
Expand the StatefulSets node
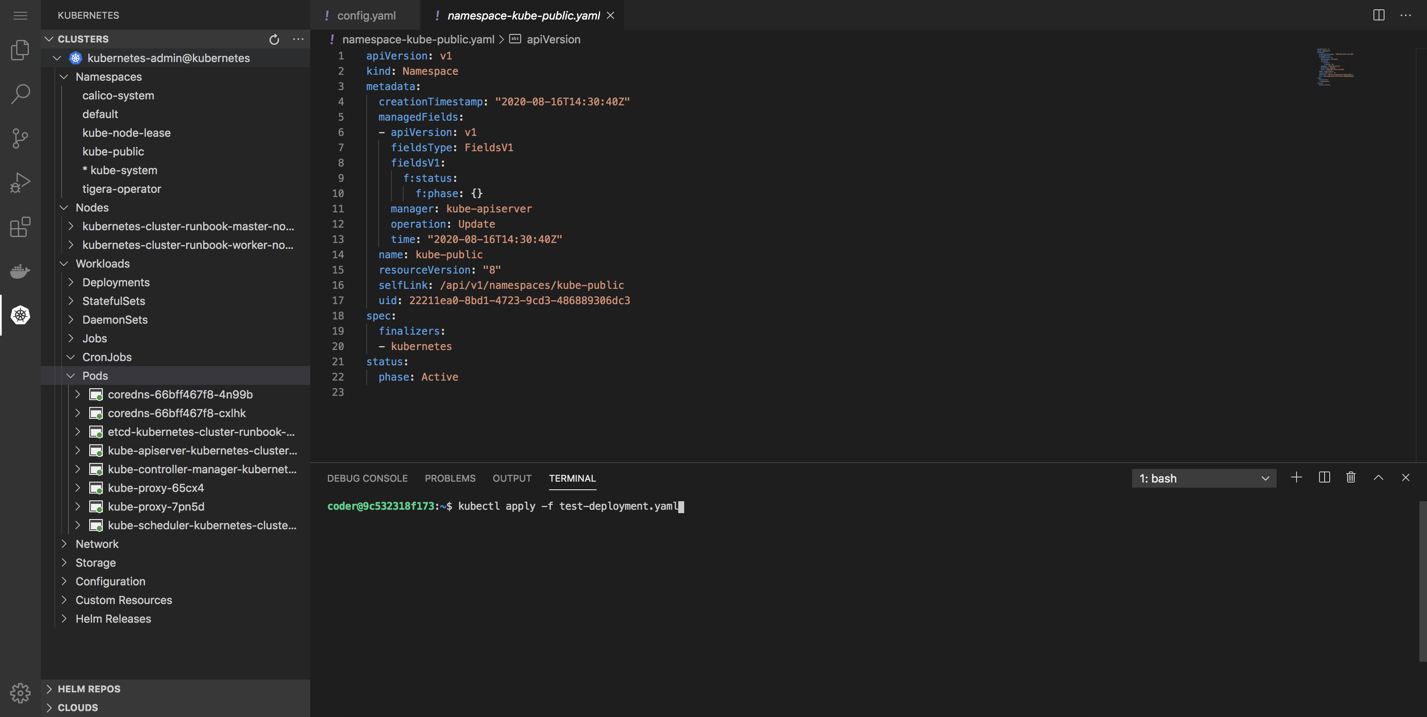tap(71, 301)
